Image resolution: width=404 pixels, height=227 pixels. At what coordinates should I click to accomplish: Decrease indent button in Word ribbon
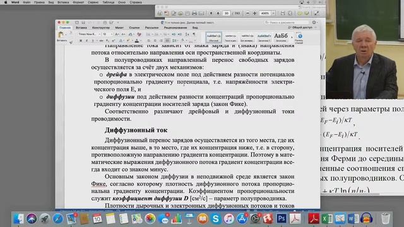coord(174,34)
